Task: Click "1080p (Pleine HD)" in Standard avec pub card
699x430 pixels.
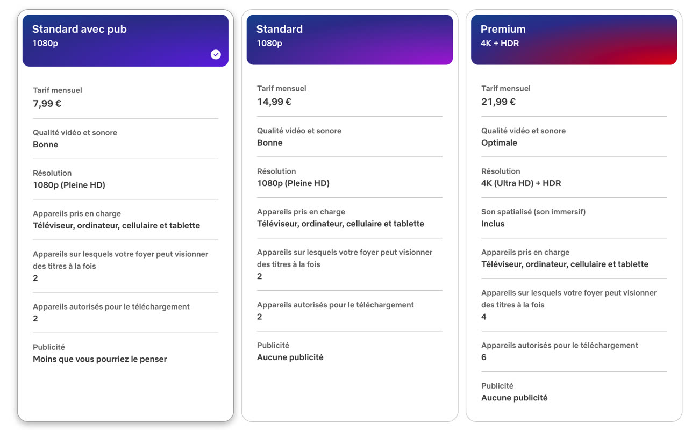Action: [69, 185]
